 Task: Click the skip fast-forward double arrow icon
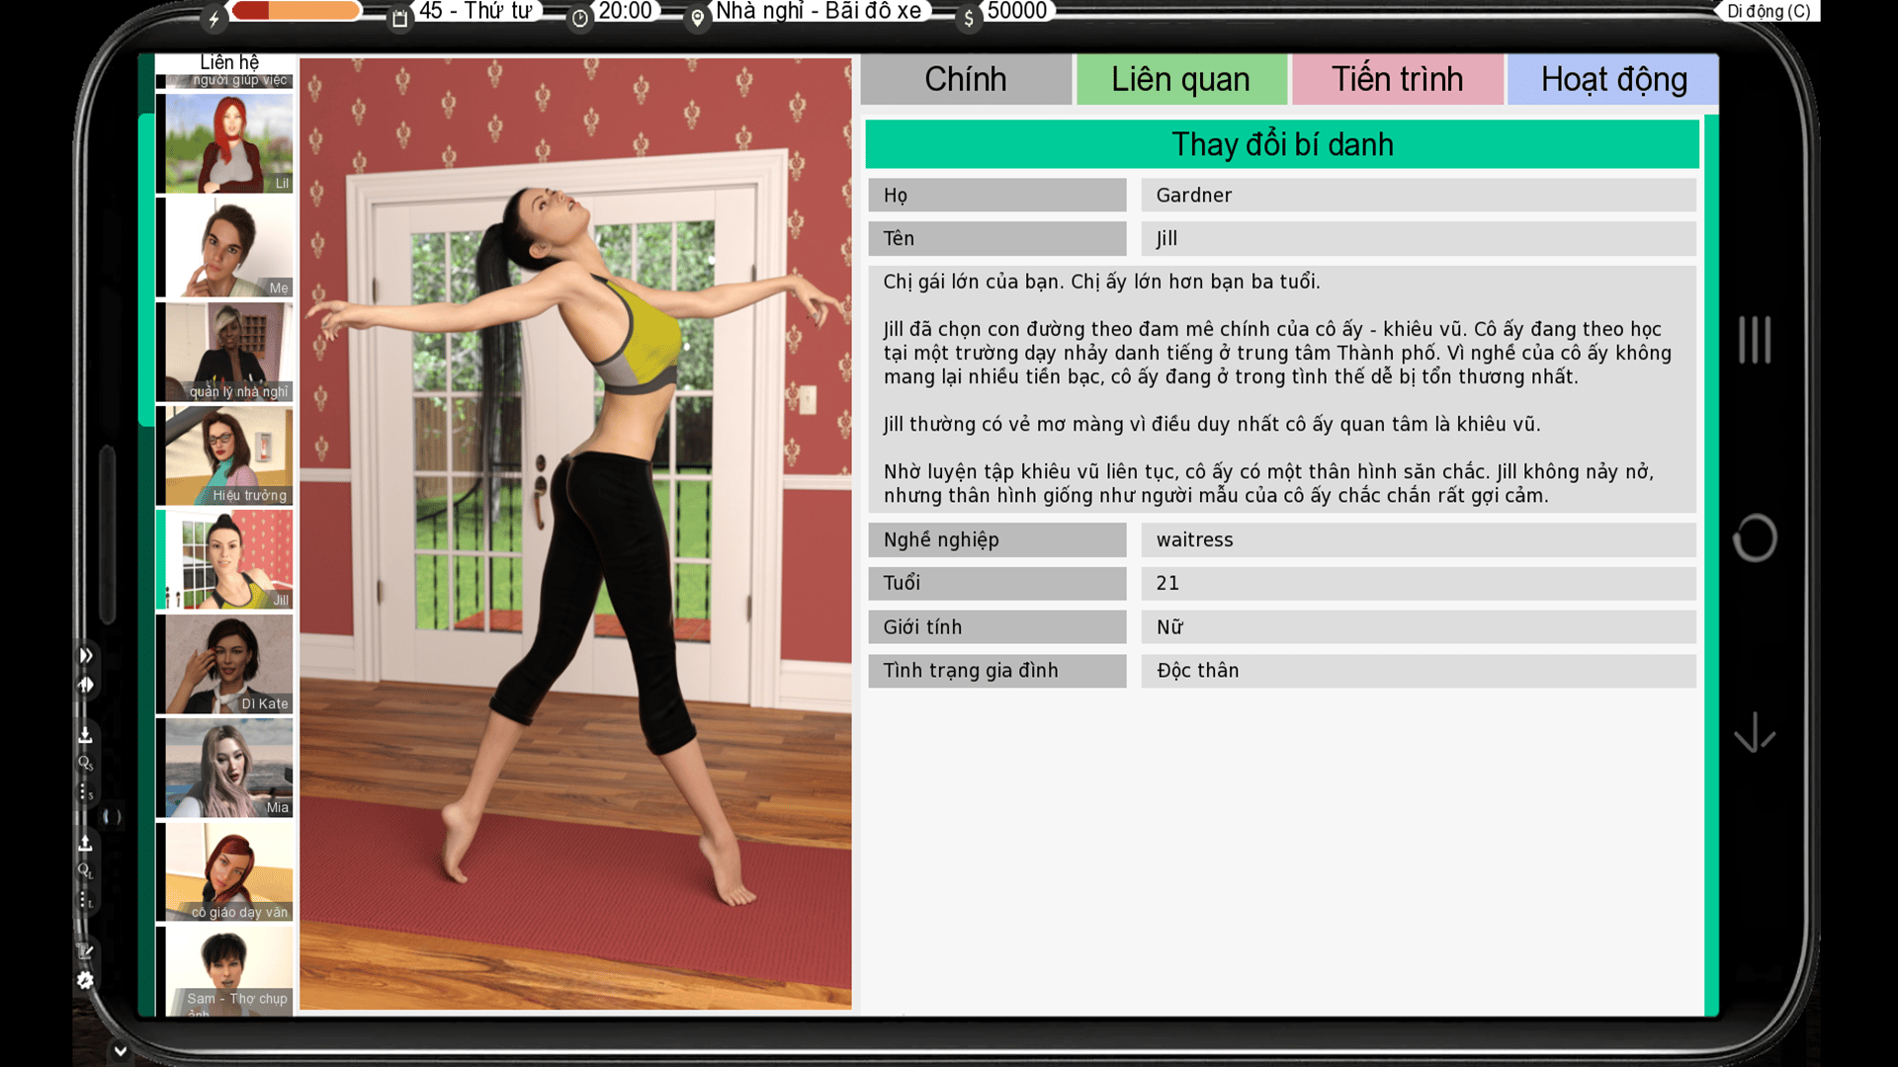(x=86, y=655)
